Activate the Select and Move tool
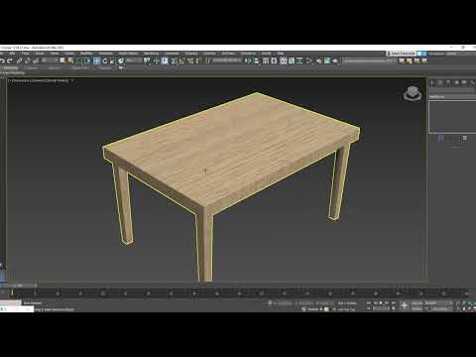The width and height of the screenshot is (476, 357). (97, 60)
